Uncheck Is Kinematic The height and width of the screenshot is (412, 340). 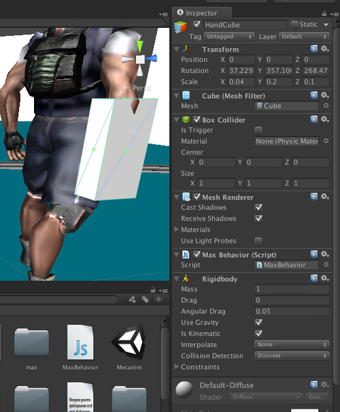258,334
